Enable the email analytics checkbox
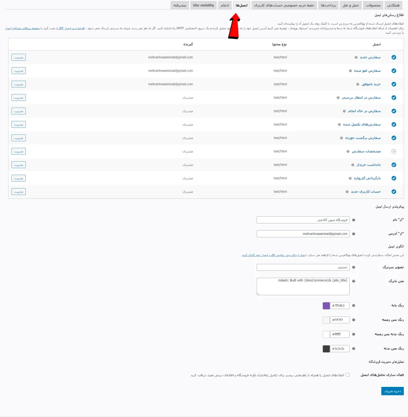The width and height of the screenshot is (408, 417). coord(347,375)
